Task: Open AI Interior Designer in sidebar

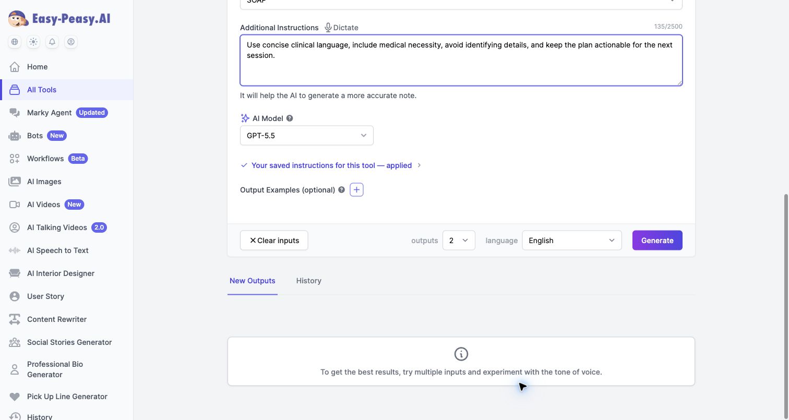Action: pos(67,273)
